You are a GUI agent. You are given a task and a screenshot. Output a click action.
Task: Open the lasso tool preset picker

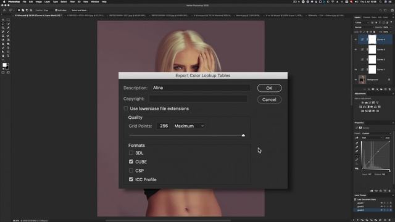tap(12, 10)
